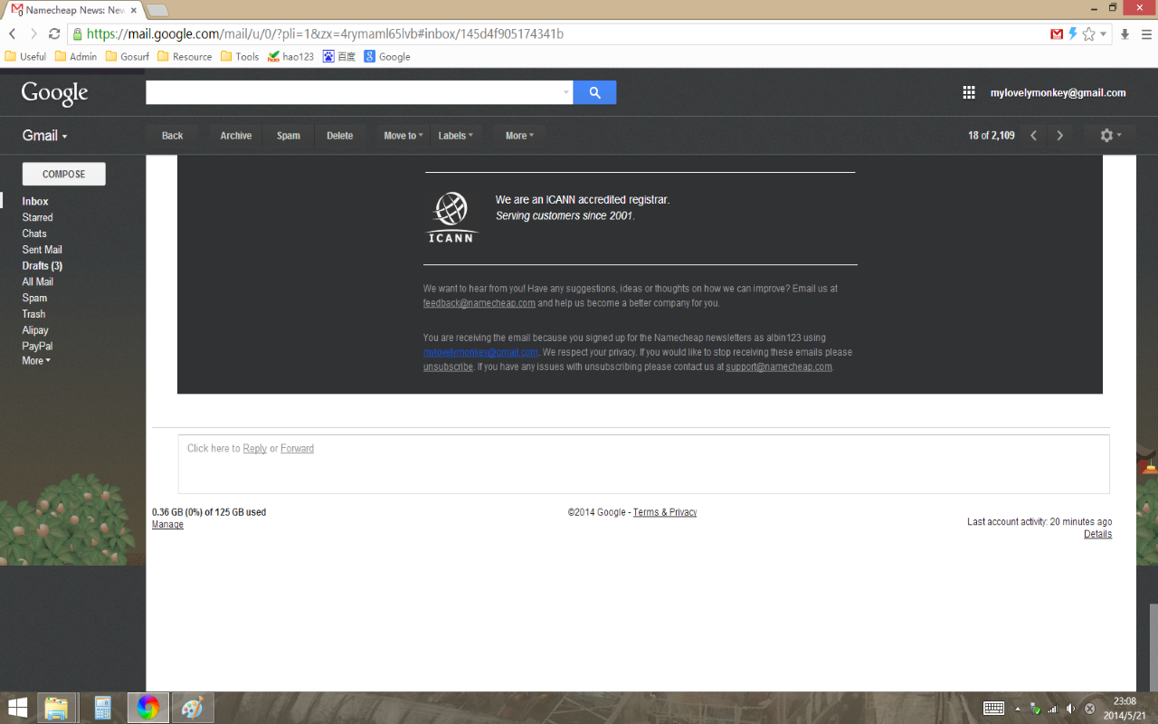1158x724 pixels.
Task: Open the address bar dropdown arrow
Action: [x=1104, y=34]
